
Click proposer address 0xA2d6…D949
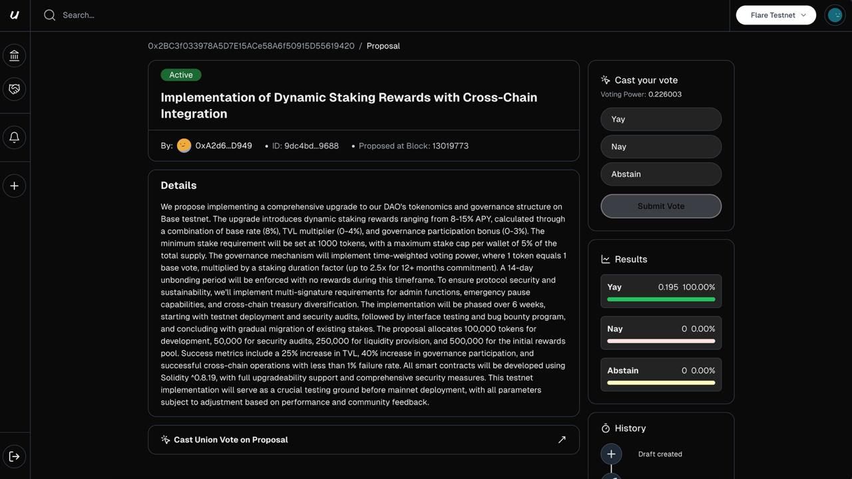(224, 146)
